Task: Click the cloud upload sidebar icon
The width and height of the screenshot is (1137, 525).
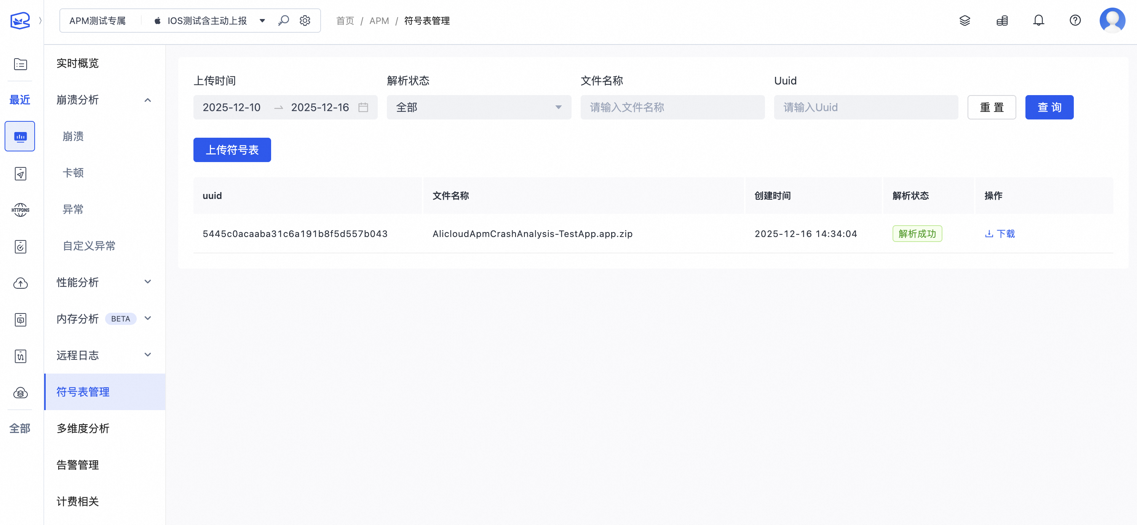Action: point(20,283)
